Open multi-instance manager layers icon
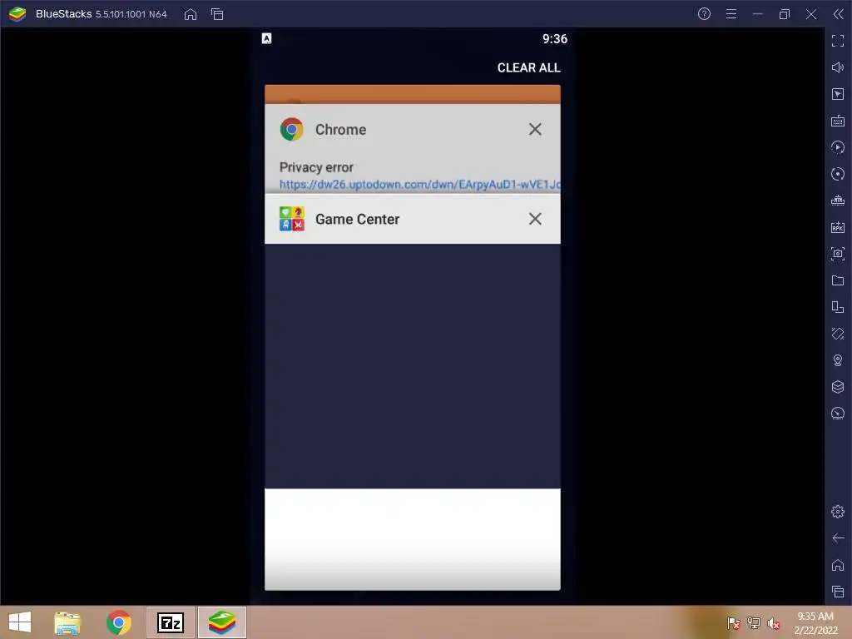Screen dimensions: 852x639 [x=838, y=387]
